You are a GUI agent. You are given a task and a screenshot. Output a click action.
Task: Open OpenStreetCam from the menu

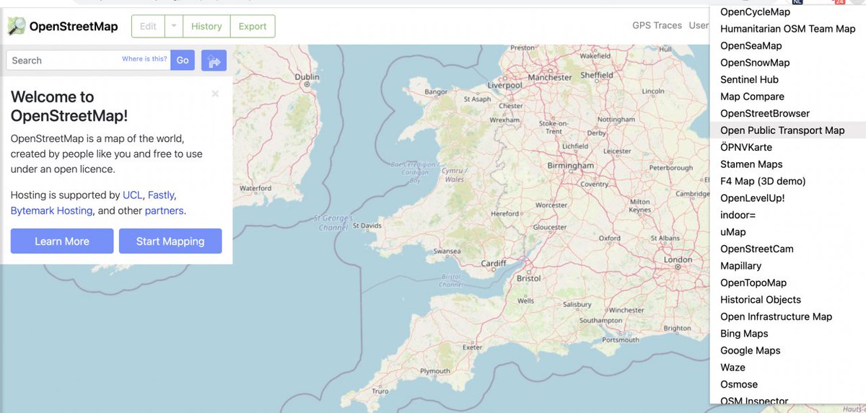[788, 249]
